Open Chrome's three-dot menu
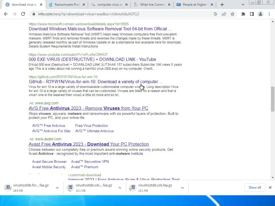 pyautogui.click(x=269, y=14)
